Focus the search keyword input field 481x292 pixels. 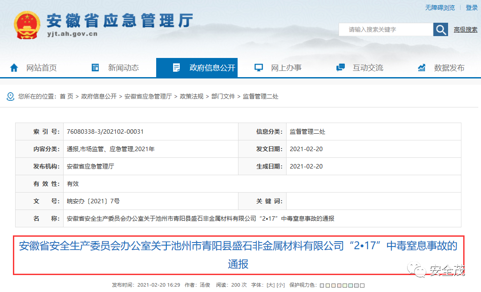[385, 29]
